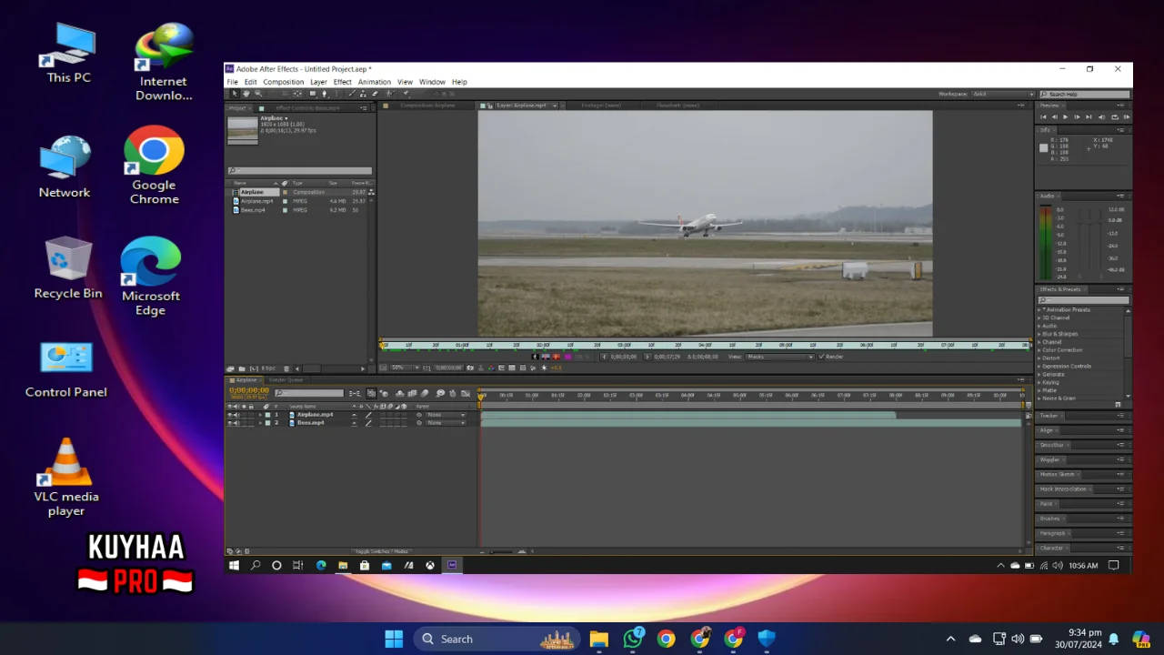The width and height of the screenshot is (1164, 655).
Task: Switch to the Effect Controls panel tab
Action: [x=307, y=108]
